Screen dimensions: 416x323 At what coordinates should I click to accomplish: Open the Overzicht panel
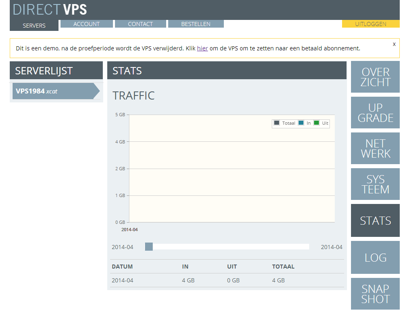point(375,77)
